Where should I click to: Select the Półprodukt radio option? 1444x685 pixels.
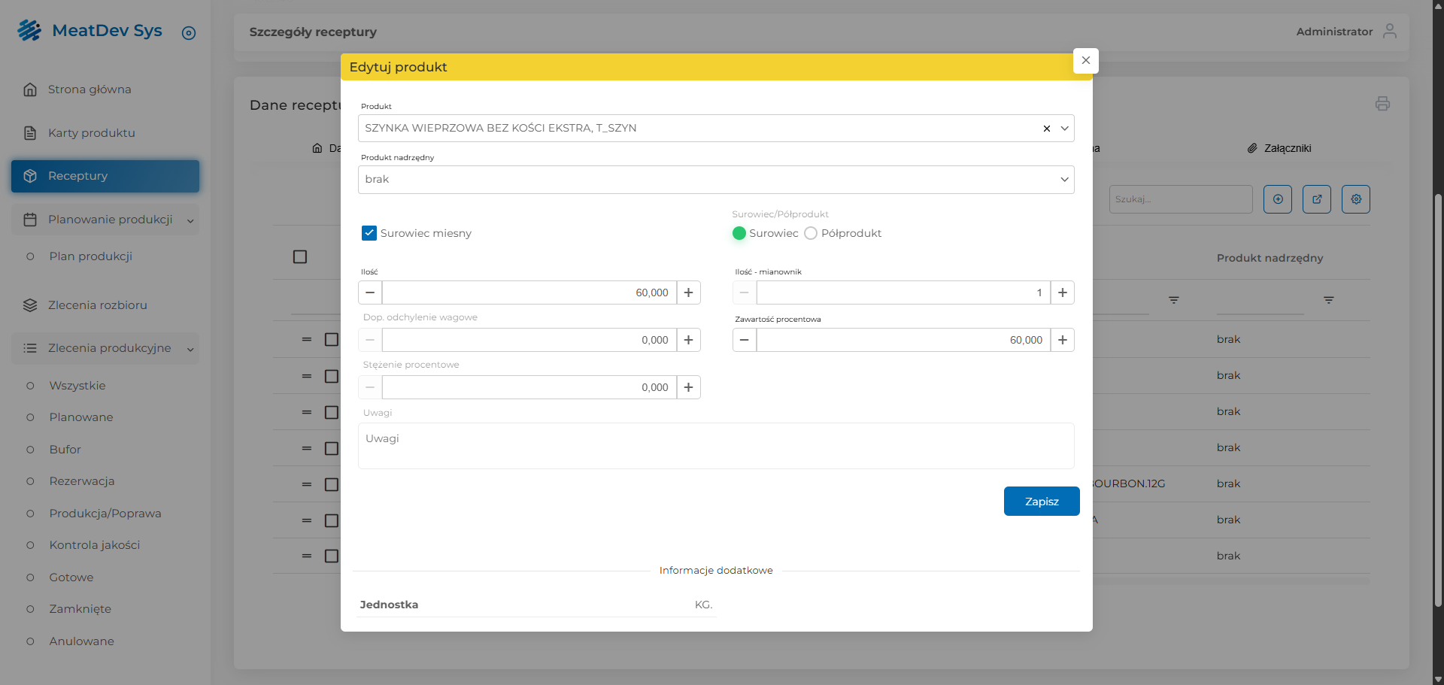tap(811, 233)
